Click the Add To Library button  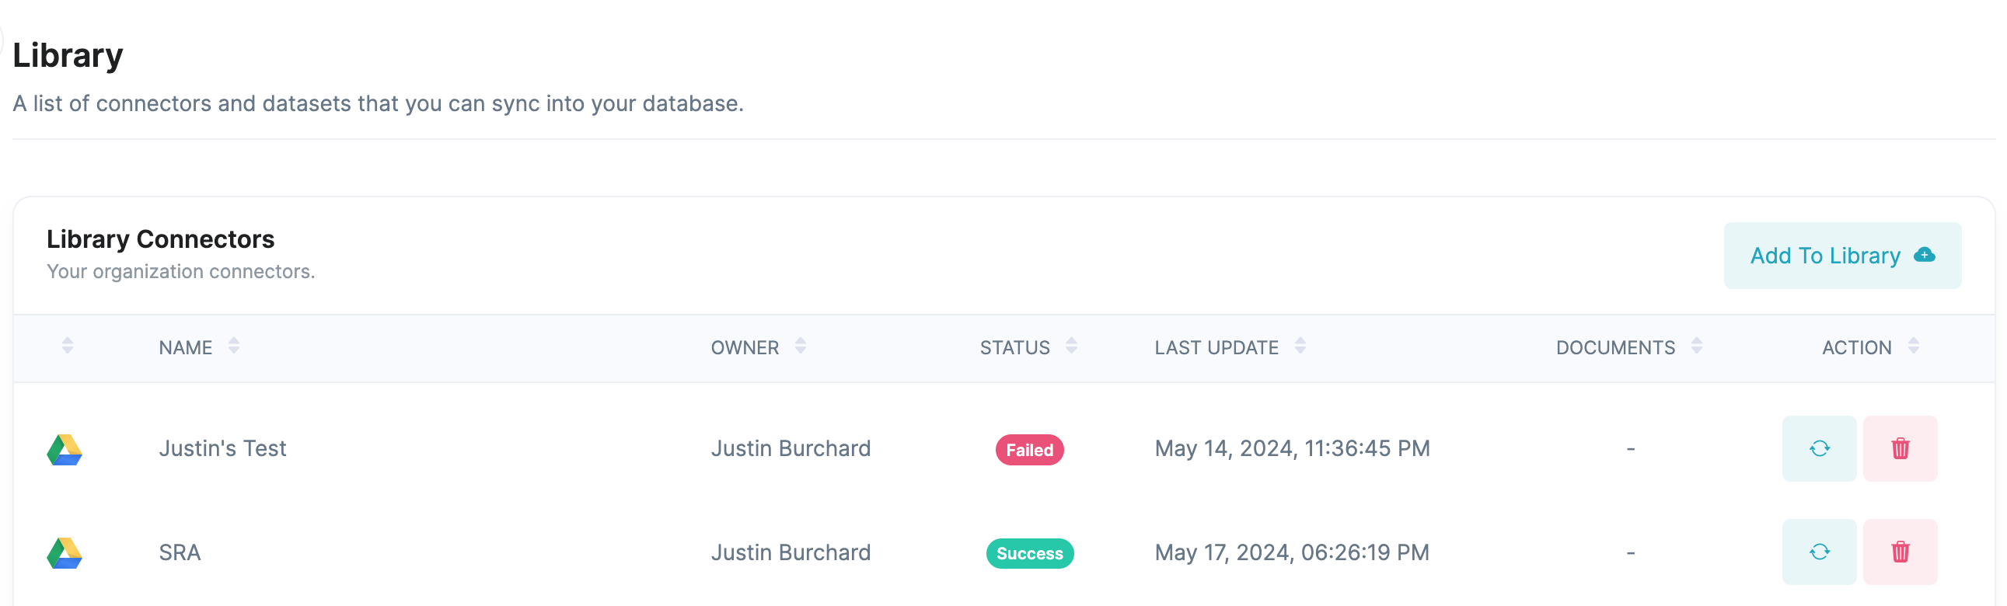pyautogui.click(x=1842, y=256)
